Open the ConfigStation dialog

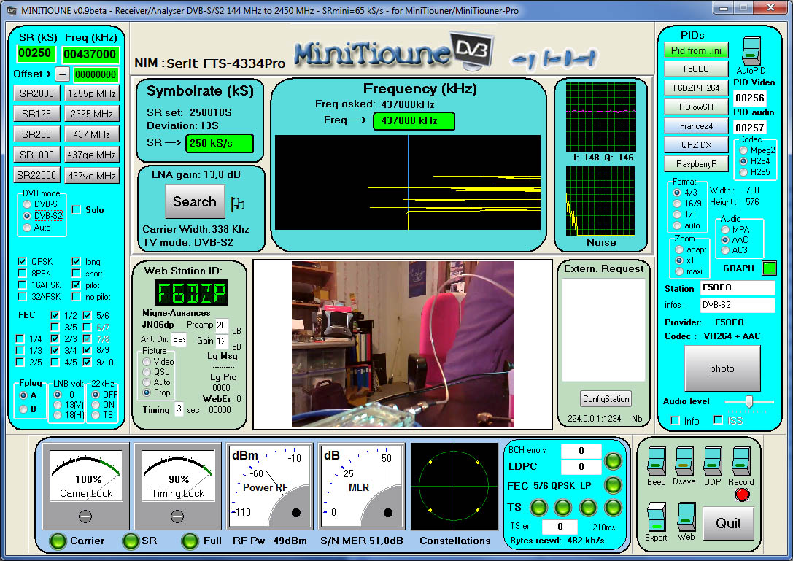[x=604, y=398]
